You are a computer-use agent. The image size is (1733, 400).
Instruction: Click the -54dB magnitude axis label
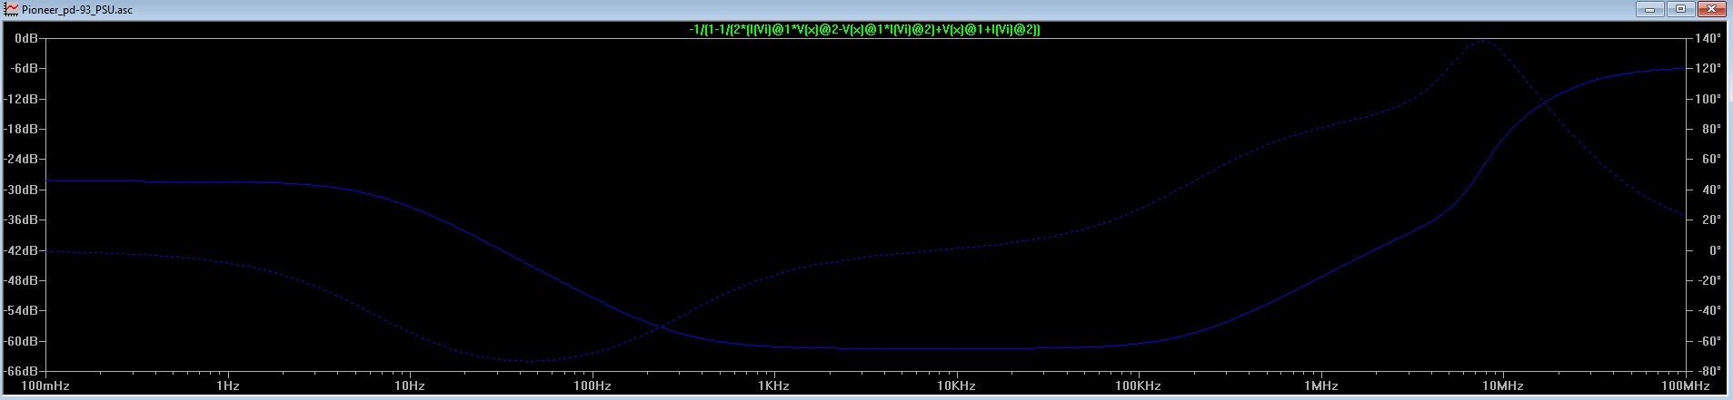click(x=23, y=311)
